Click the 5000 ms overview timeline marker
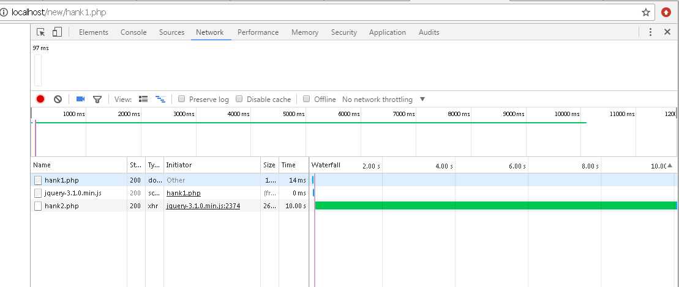 pyautogui.click(x=293, y=114)
